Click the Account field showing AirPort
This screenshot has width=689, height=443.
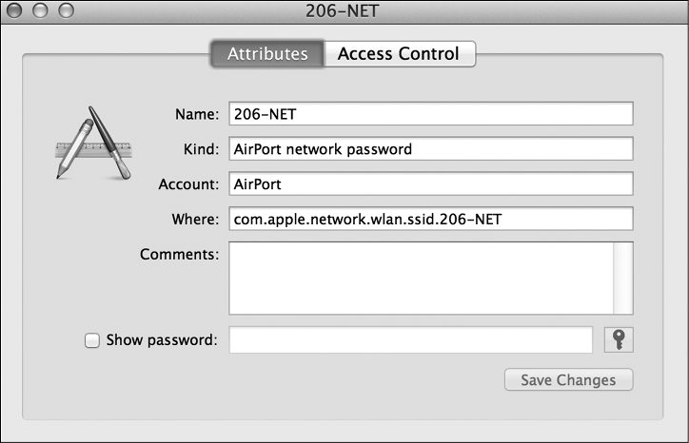tap(430, 184)
